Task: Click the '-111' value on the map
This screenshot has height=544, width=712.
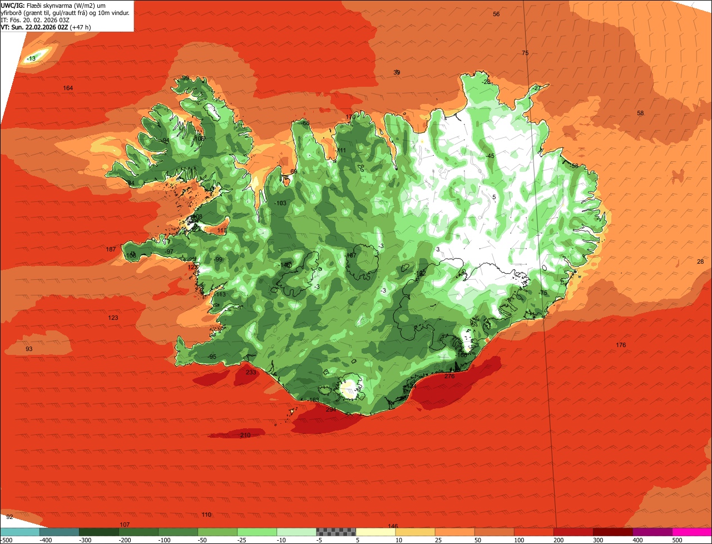Action: pos(340,150)
